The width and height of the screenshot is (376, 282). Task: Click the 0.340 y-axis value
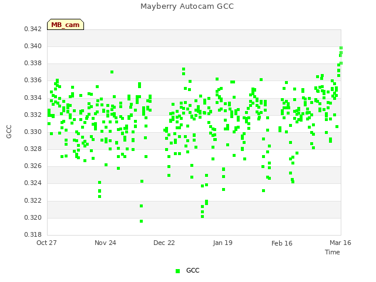33,46
